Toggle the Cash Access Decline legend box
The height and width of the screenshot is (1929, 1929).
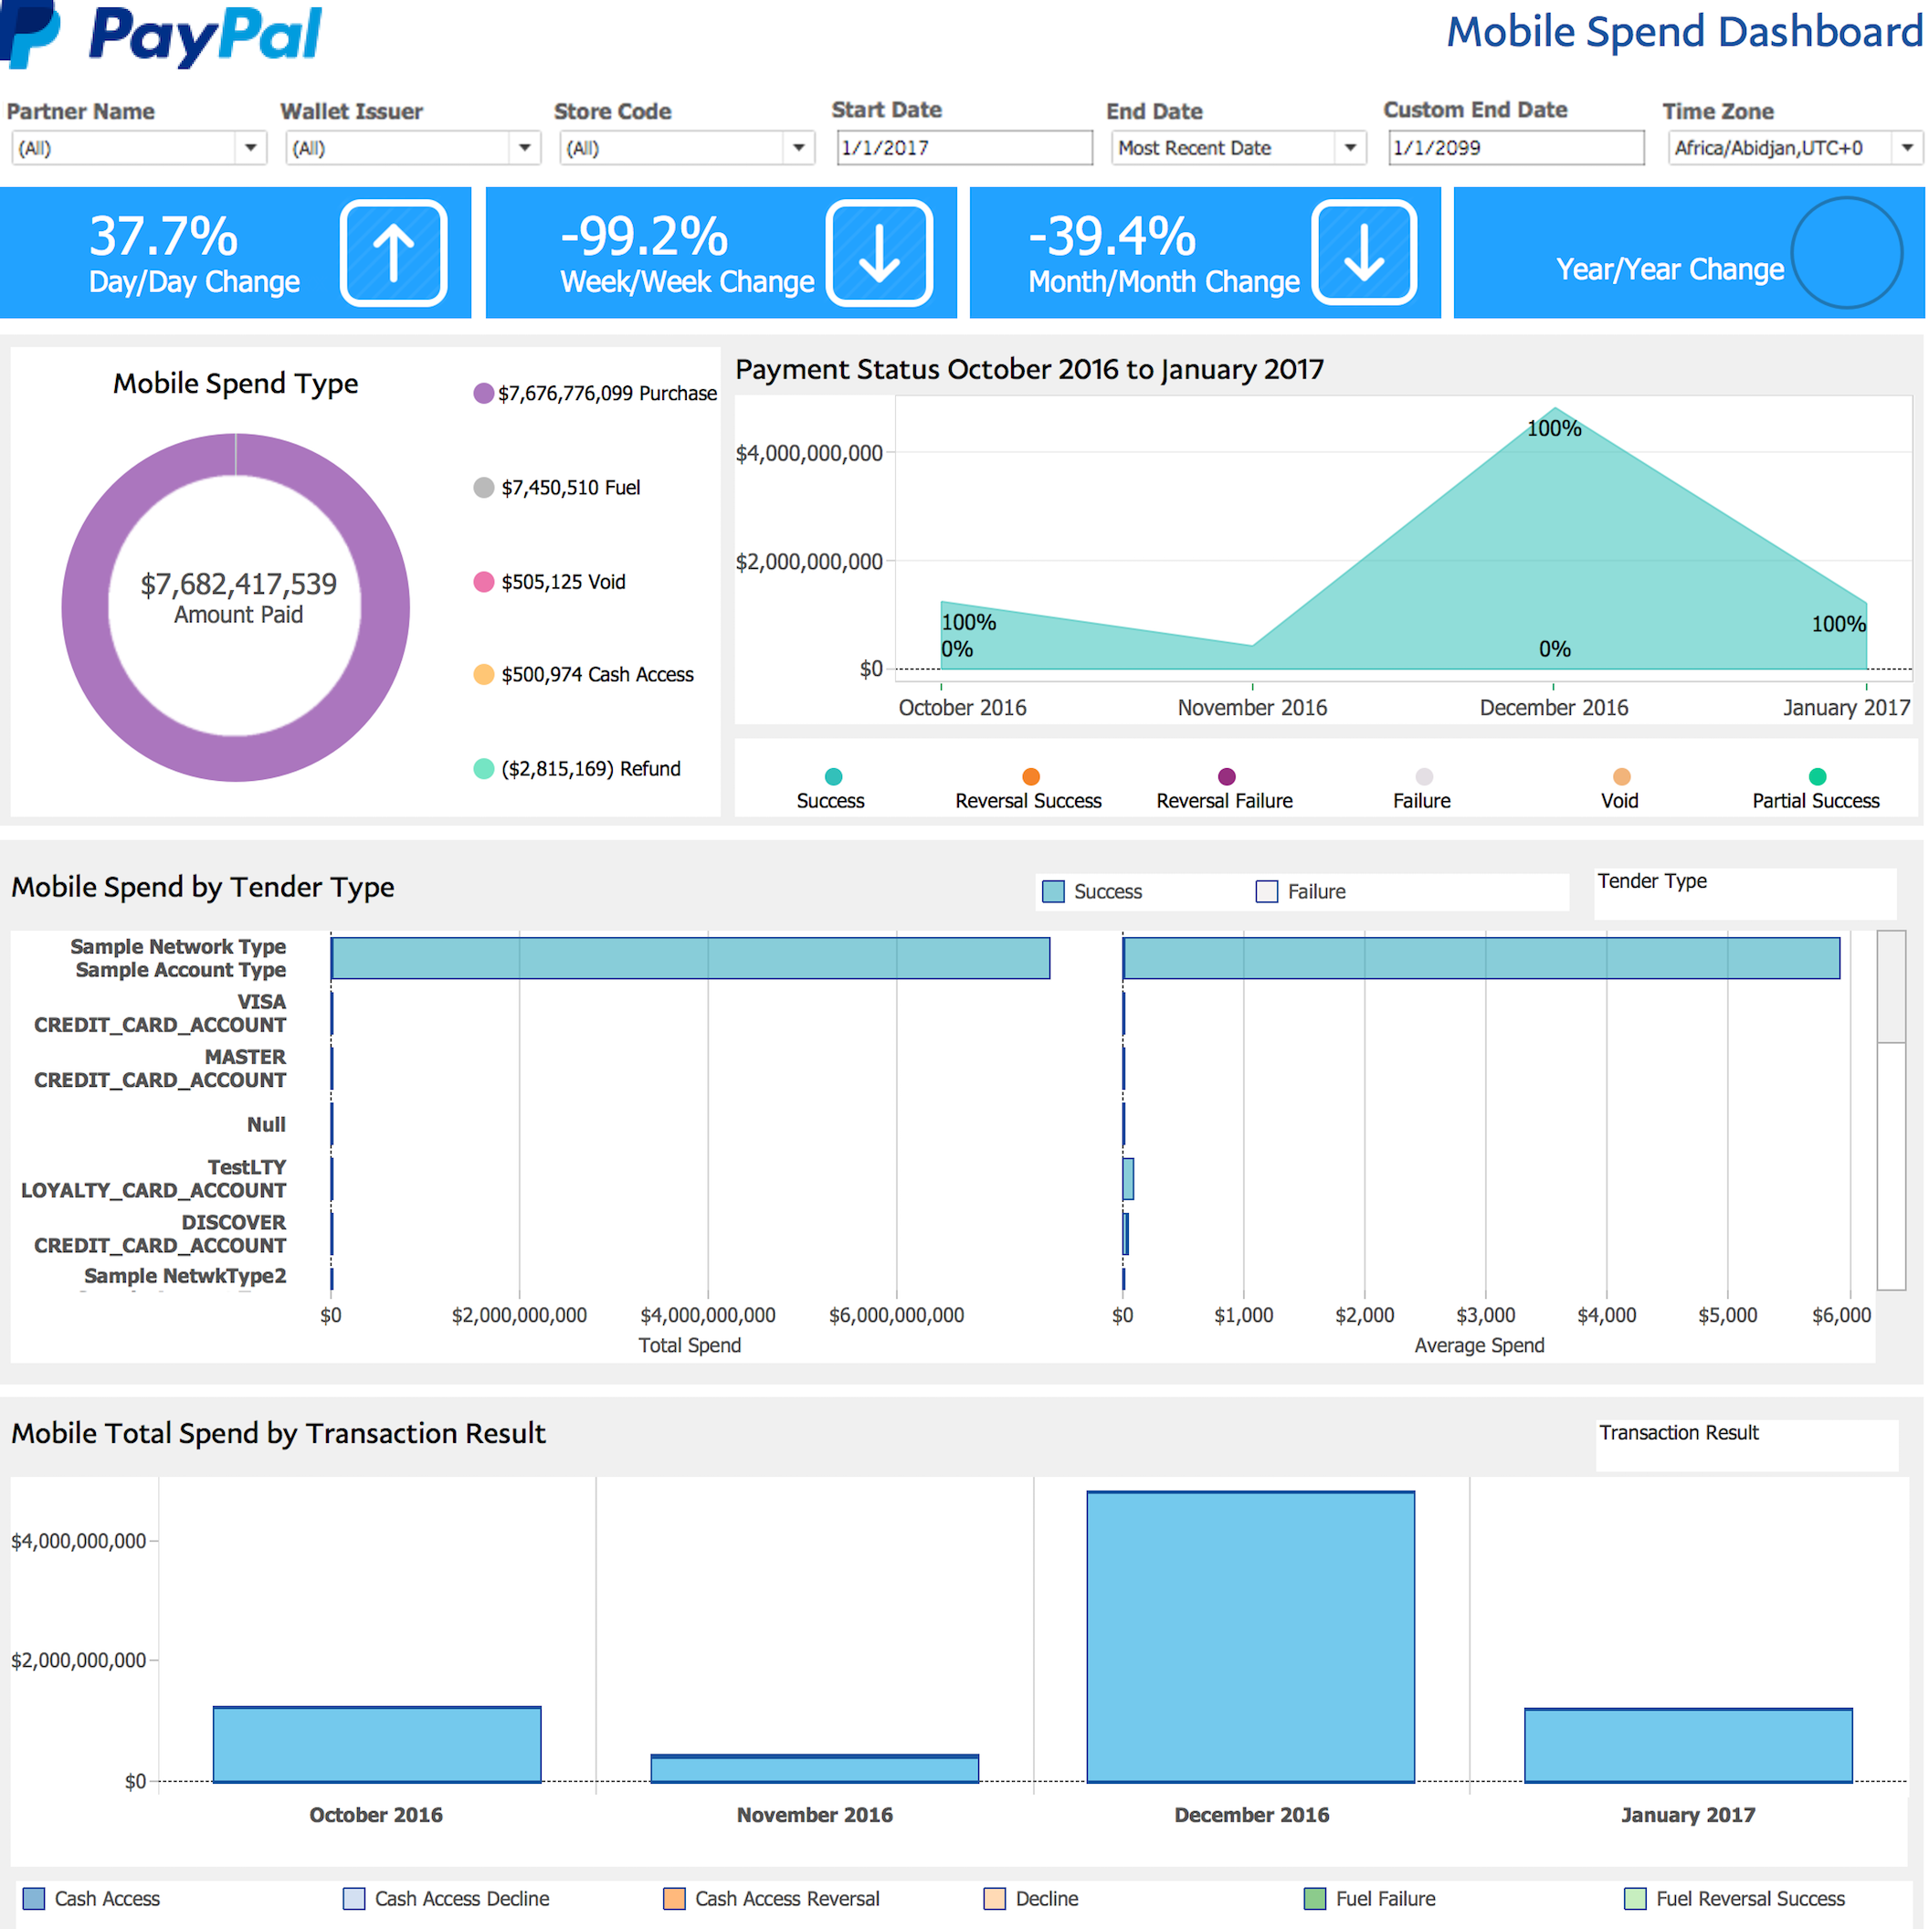coord(353,1898)
